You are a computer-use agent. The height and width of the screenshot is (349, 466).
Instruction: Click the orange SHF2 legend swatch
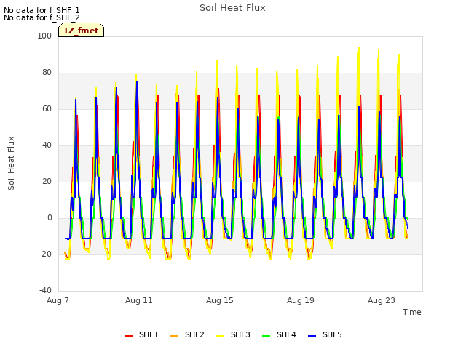tap(175, 335)
